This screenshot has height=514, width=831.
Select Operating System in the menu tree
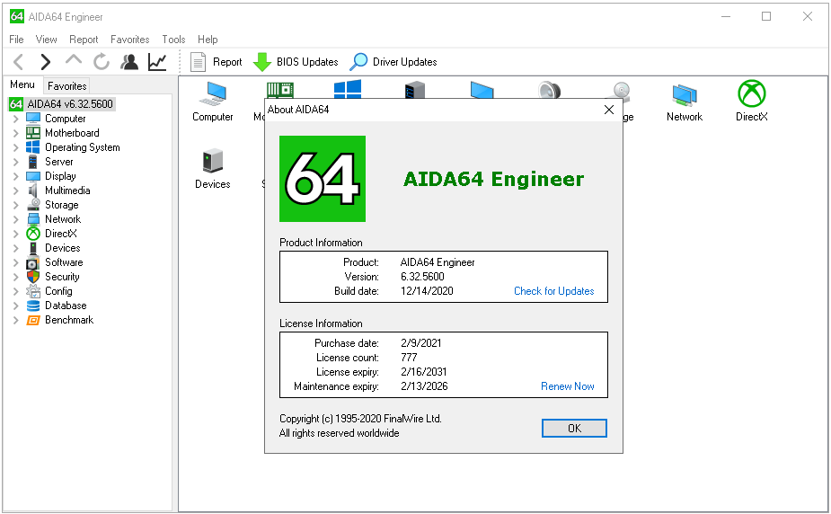tap(82, 147)
